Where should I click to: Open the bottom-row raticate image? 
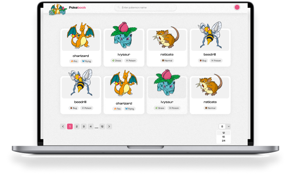(209, 85)
